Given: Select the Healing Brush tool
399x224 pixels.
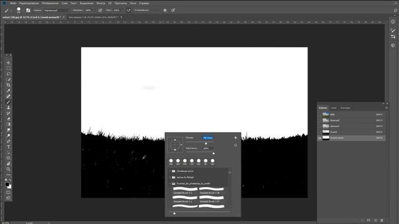Looking at the screenshot, I should (8, 96).
